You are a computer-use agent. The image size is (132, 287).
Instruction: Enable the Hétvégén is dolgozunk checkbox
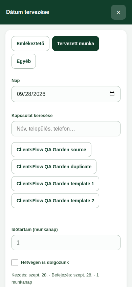pyautogui.click(x=15, y=263)
